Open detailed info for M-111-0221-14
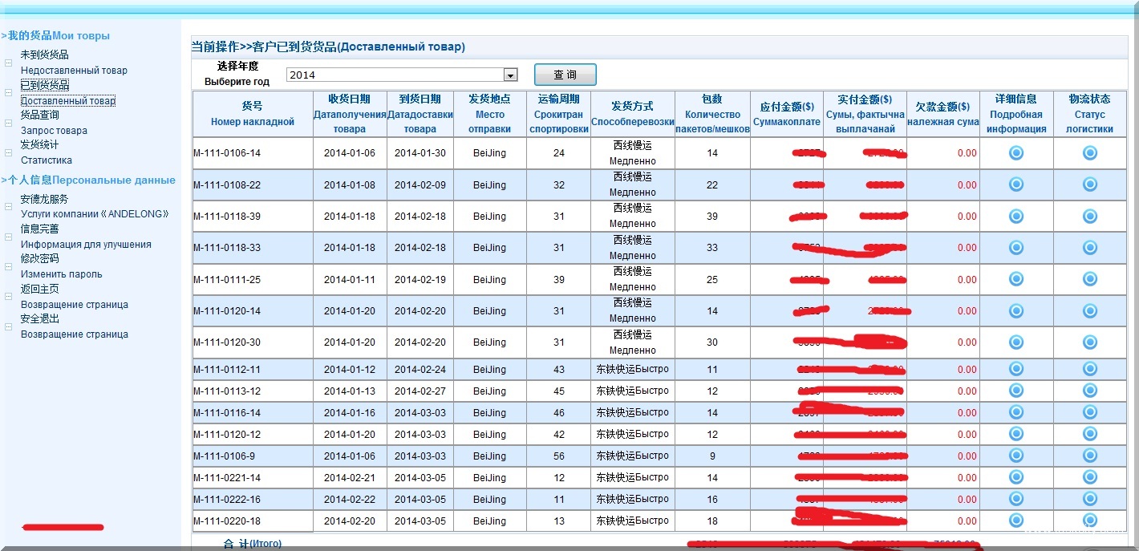Image resolution: width=1139 pixels, height=551 pixels. pyautogui.click(x=1015, y=477)
